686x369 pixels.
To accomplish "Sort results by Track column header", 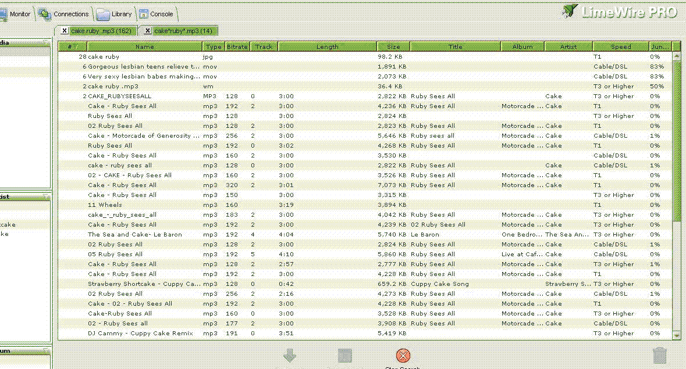I will [x=264, y=46].
